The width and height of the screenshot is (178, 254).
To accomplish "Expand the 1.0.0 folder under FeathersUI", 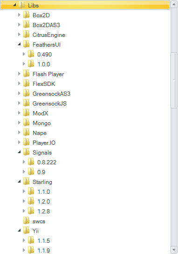I will click(24, 64).
